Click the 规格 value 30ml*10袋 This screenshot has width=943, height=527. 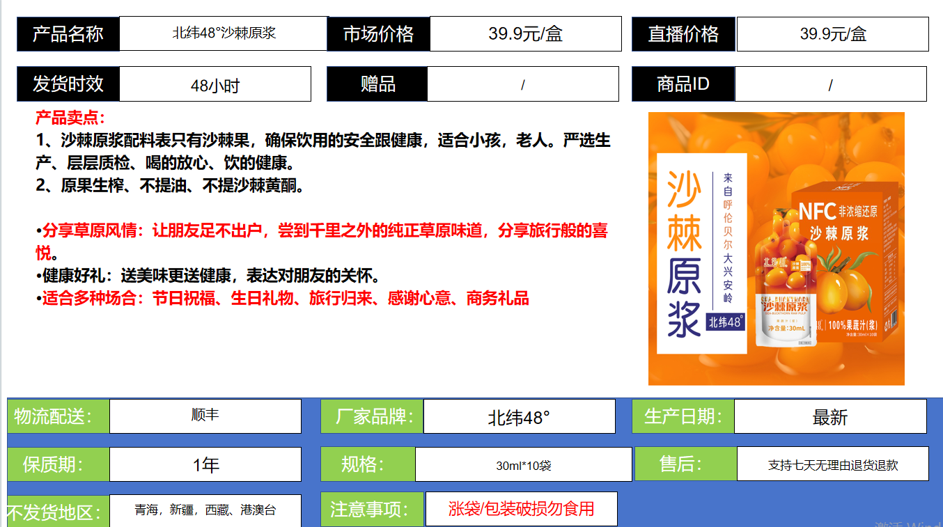coord(523,465)
